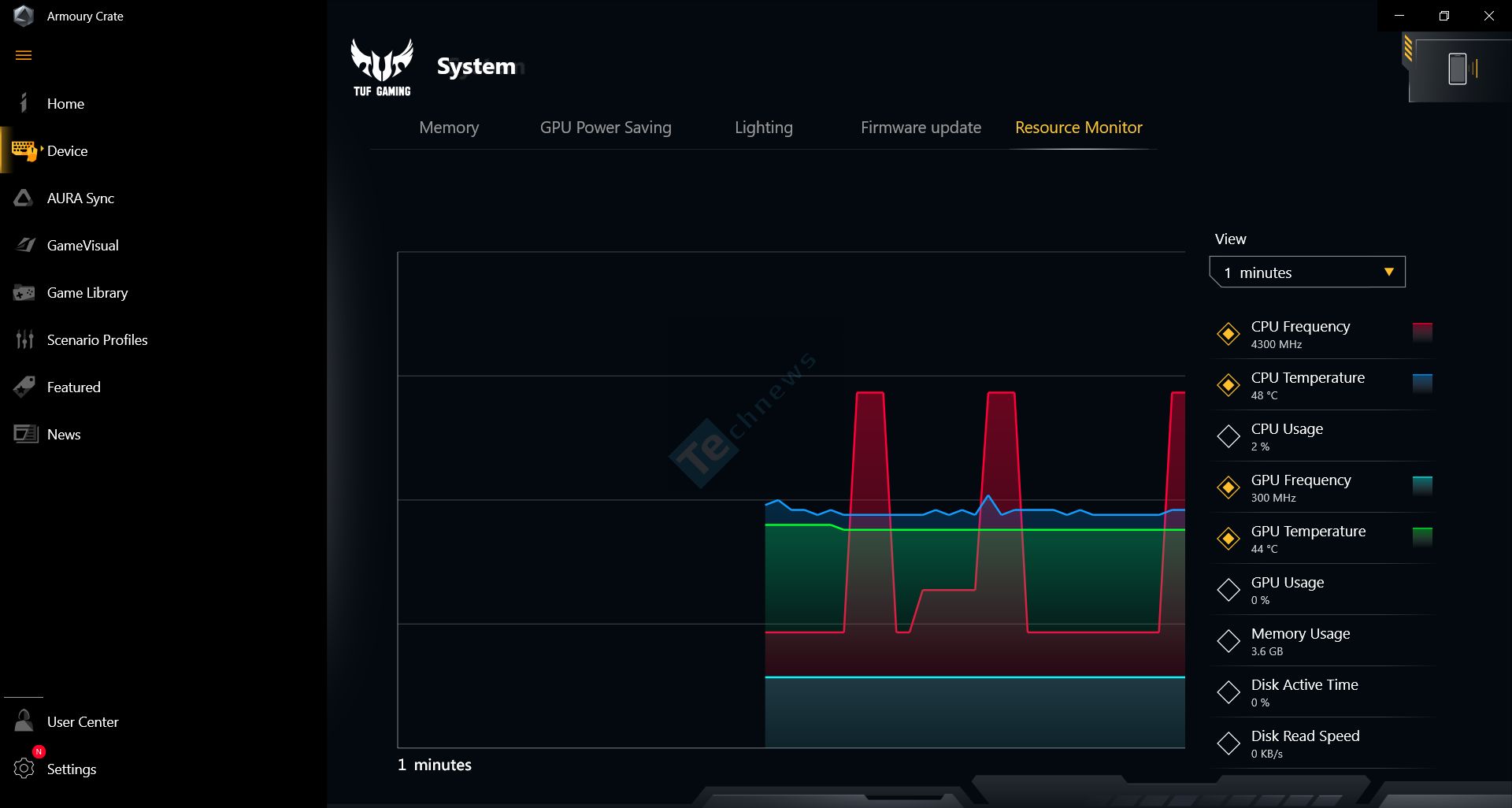
Task: Click the 300 MHz GPU frequency value
Action: [1273, 499]
